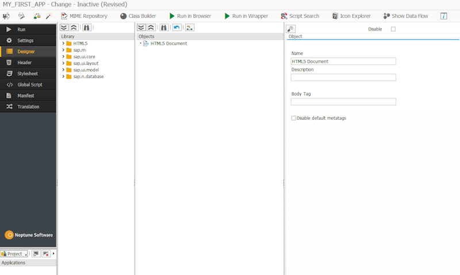Expand the sap.n.database folder

pos(63,77)
